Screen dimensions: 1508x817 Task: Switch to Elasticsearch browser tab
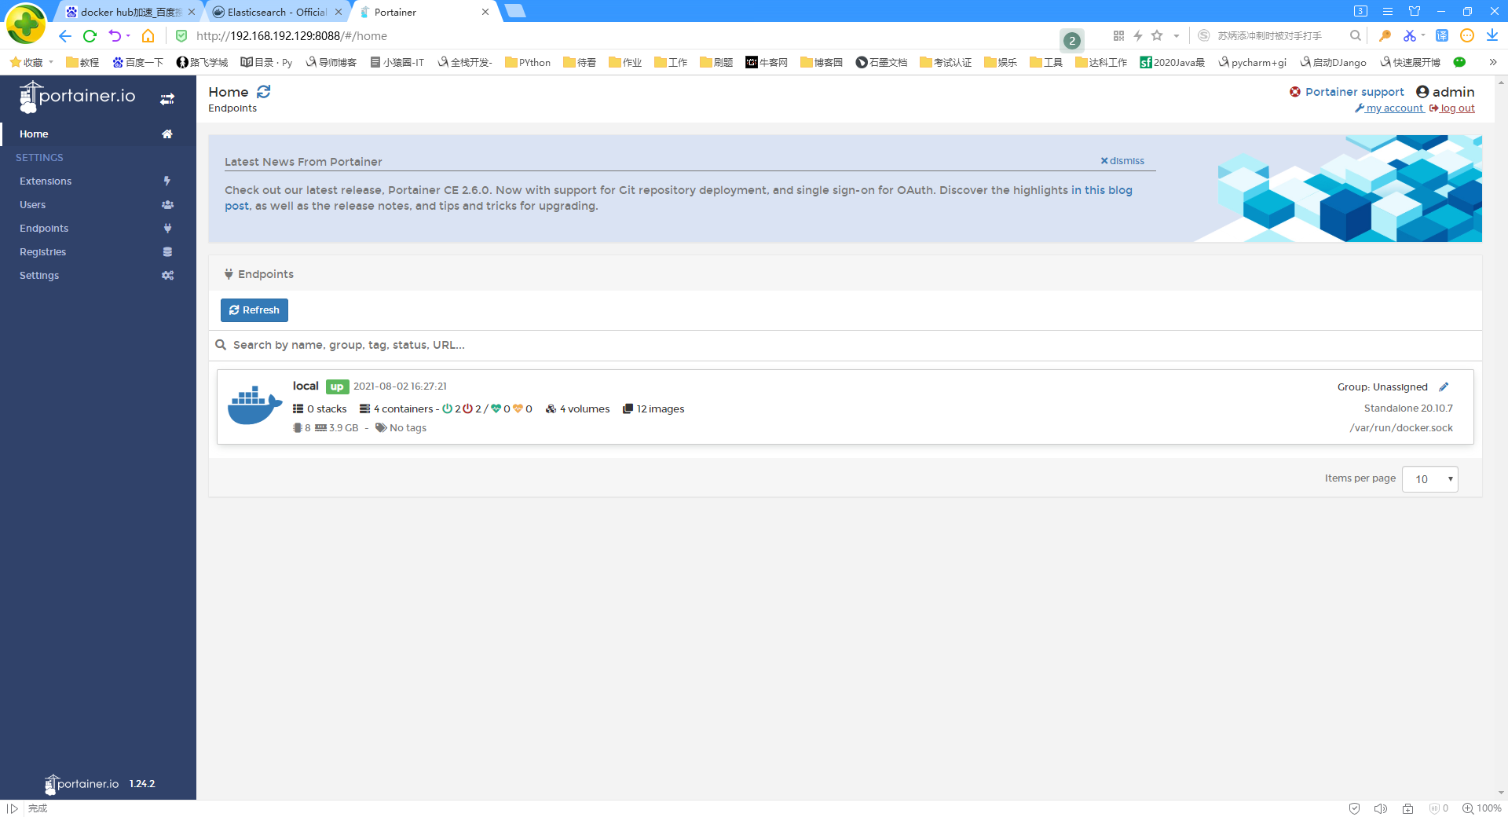pos(277,12)
